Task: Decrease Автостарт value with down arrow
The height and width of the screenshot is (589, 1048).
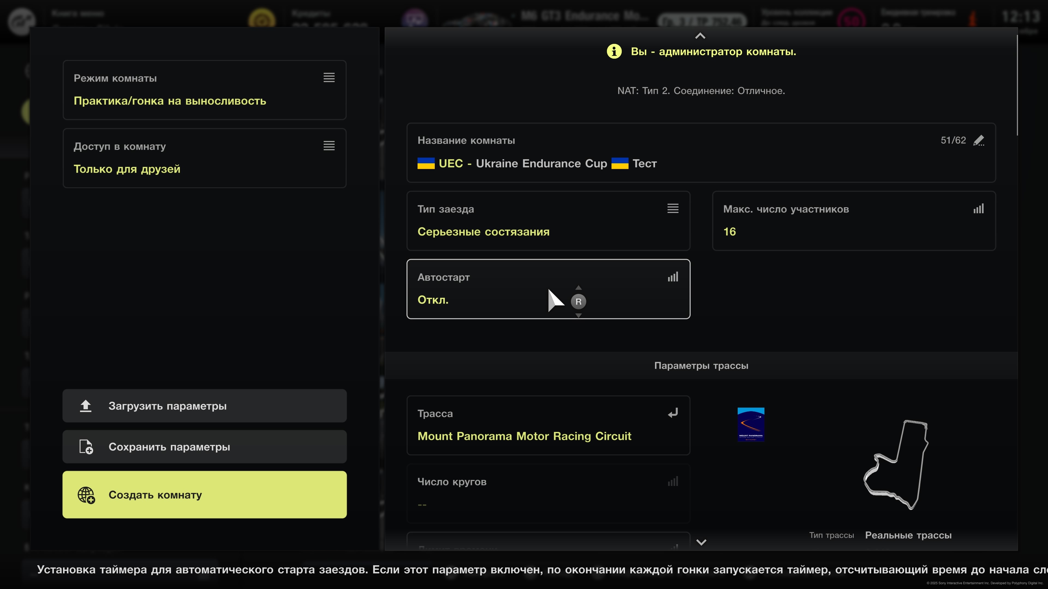Action: [578, 315]
